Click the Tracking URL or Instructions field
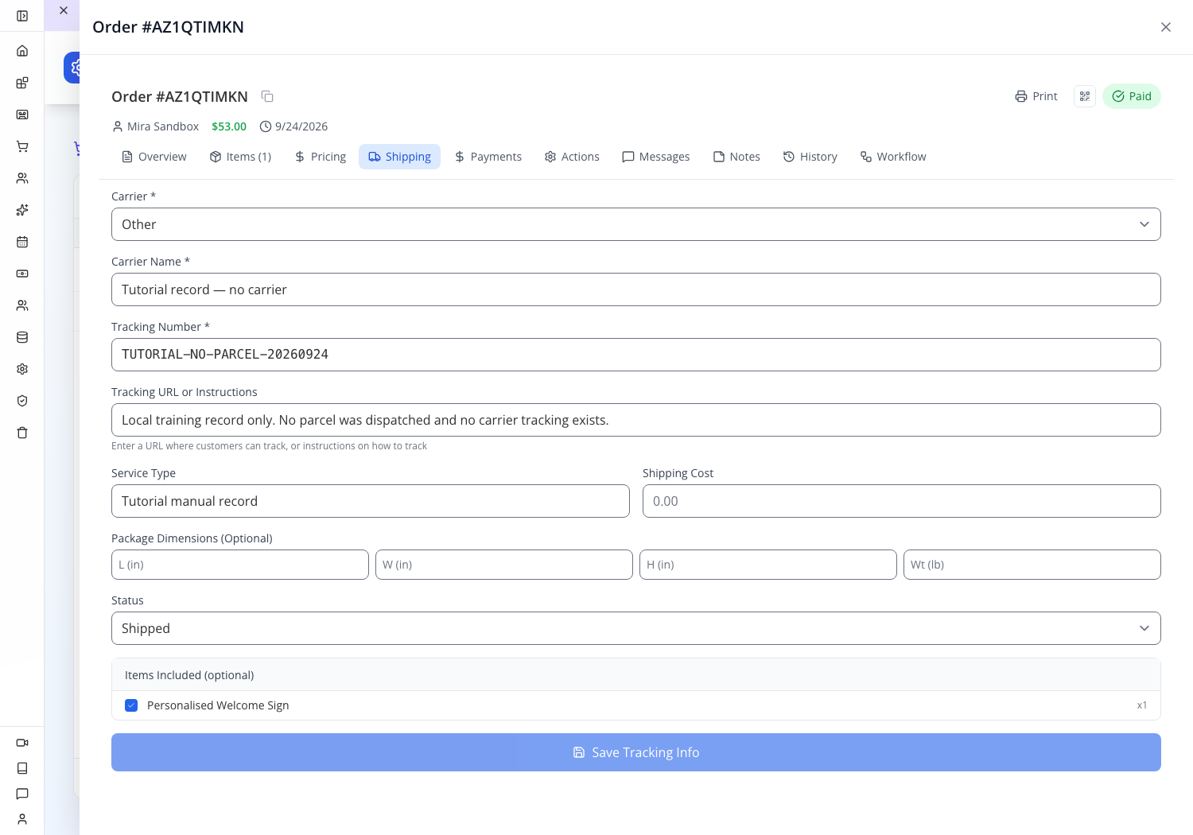The width and height of the screenshot is (1193, 835). 636,420
